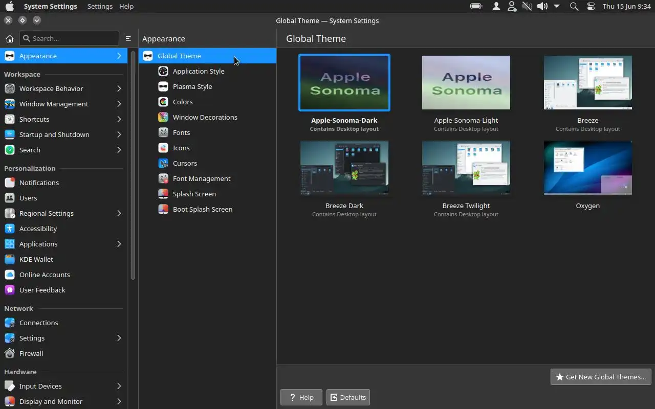
Task: Select the Apple-Sonoma-Light theme thumbnail
Action: coord(466,82)
